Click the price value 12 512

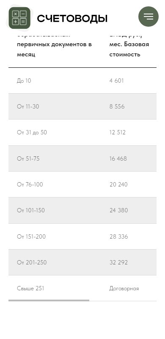(x=118, y=132)
